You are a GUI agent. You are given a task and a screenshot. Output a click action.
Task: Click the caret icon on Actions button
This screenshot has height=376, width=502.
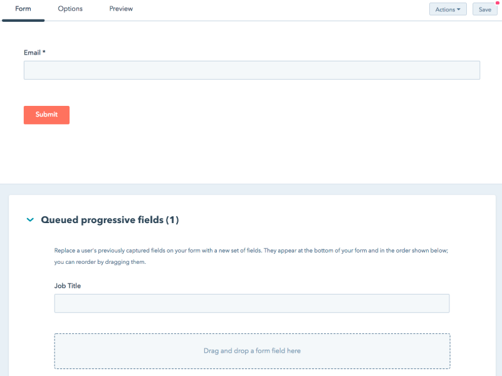459,9
